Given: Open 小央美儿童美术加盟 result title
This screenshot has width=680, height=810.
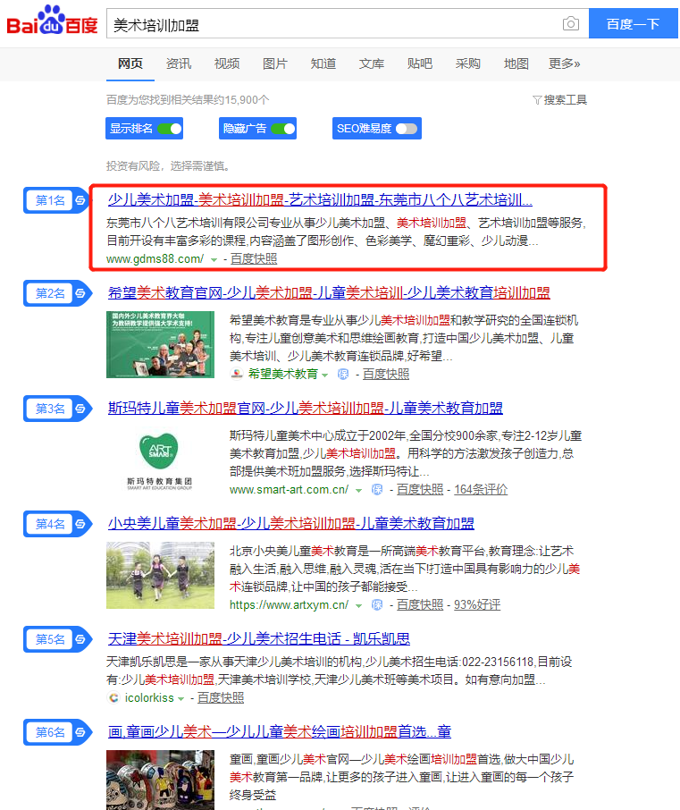Looking at the screenshot, I should 290,523.
